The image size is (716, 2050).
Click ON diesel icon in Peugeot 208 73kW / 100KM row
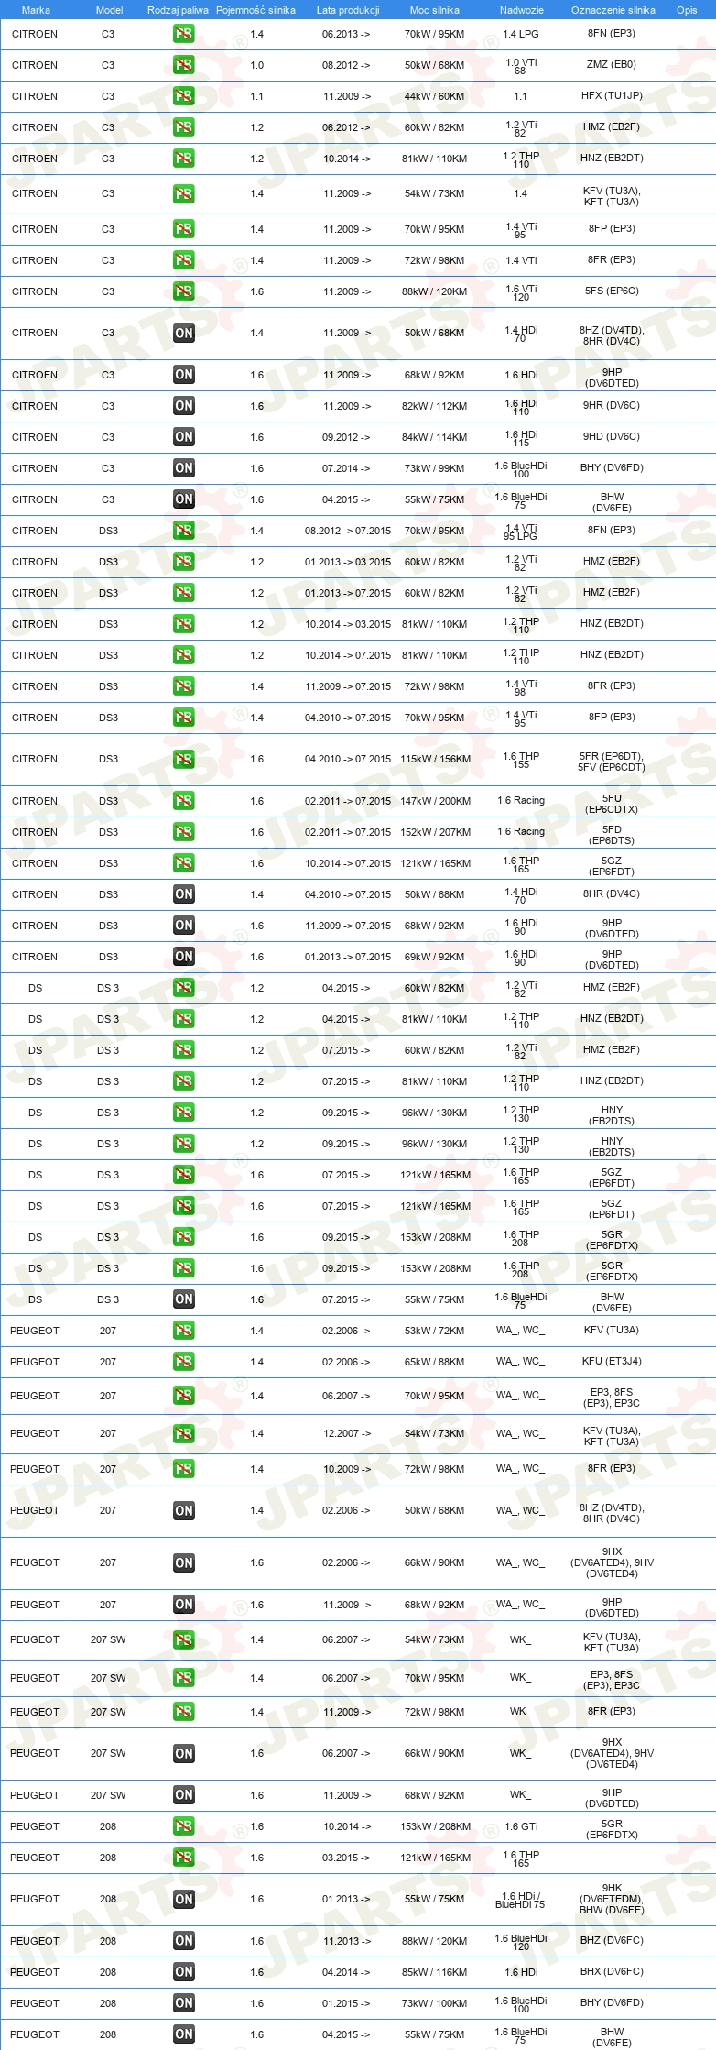[x=184, y=2003]
